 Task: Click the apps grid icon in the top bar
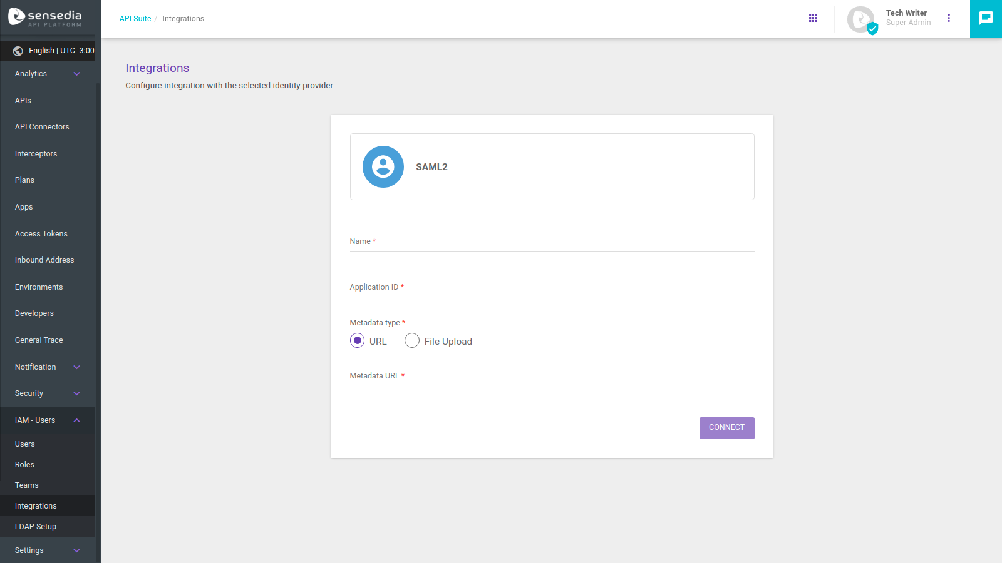click(x=813, y=18)
